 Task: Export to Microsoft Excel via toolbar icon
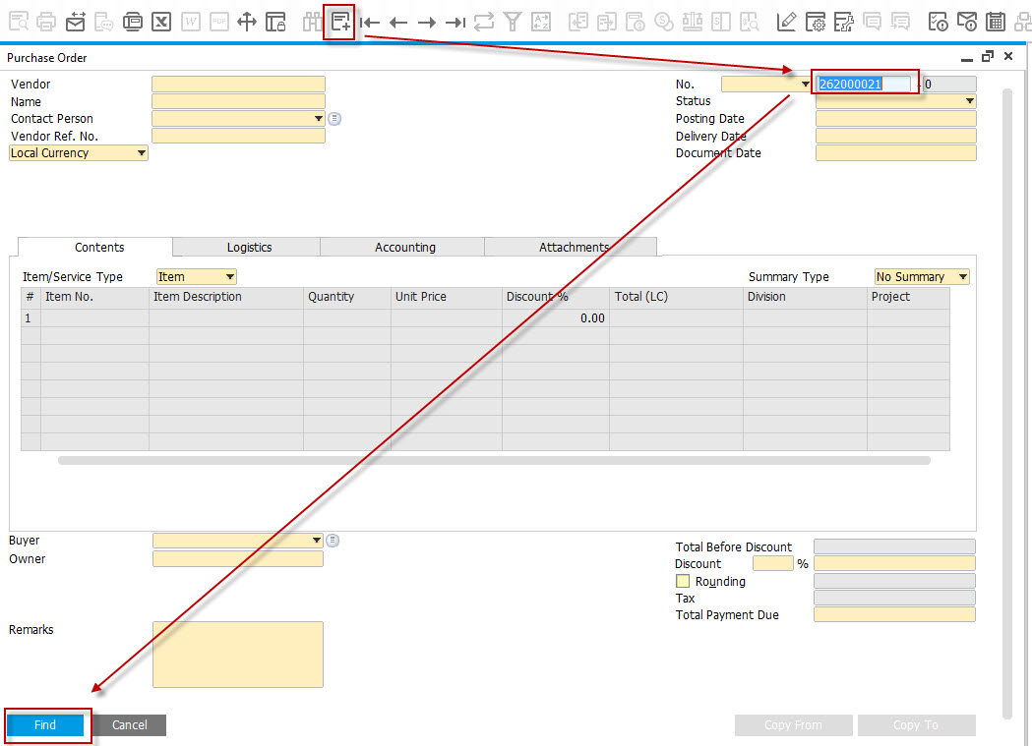(x=161, y=22)
